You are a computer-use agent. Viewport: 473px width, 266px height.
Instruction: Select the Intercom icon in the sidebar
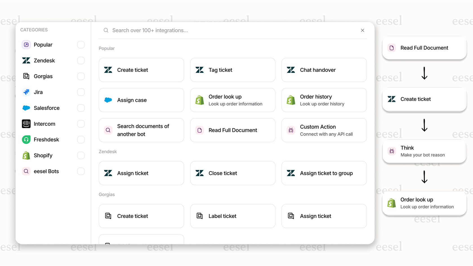26,124
